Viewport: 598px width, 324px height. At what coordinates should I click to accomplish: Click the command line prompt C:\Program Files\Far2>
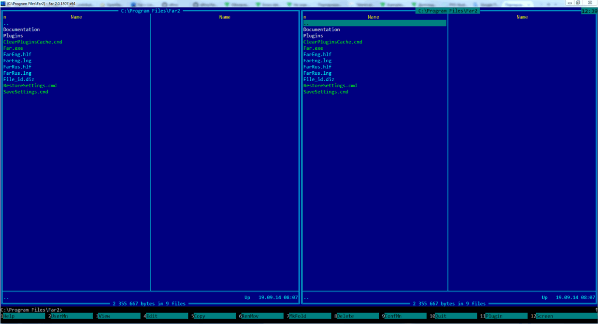[32, 310]
